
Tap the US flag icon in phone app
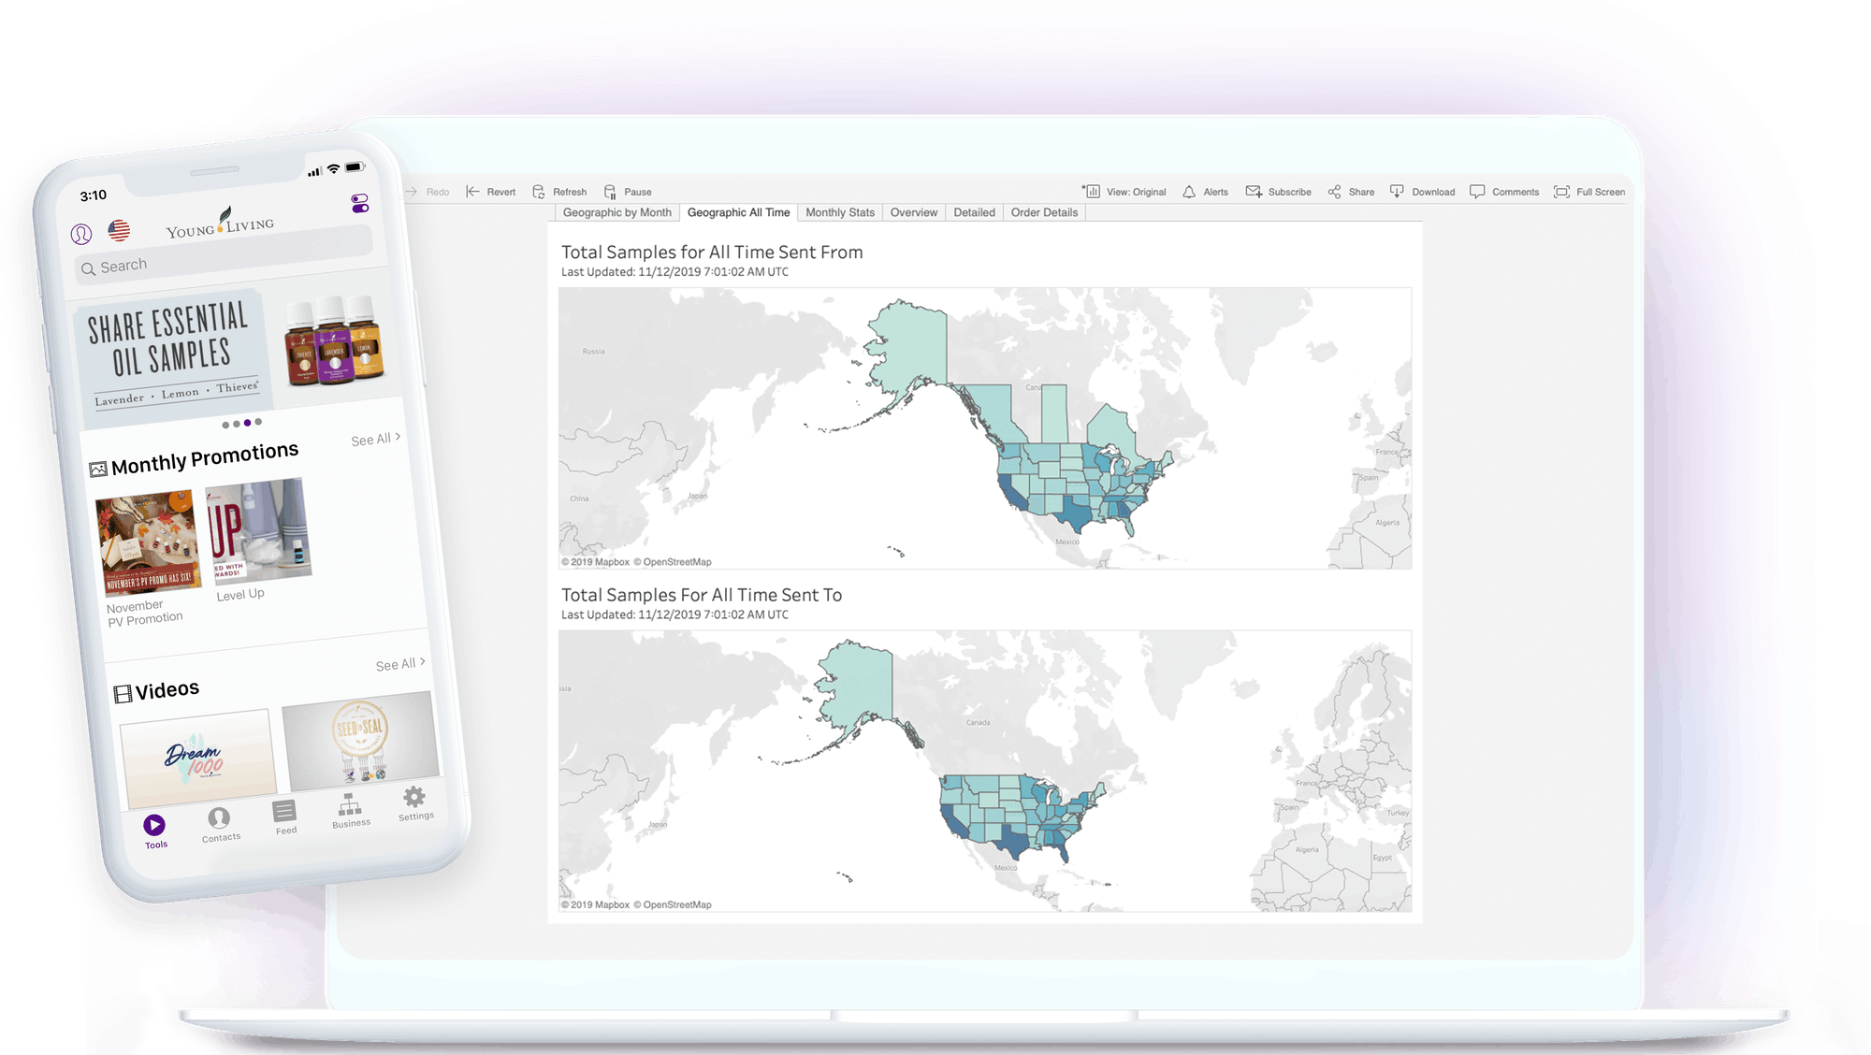pos(119,230)
